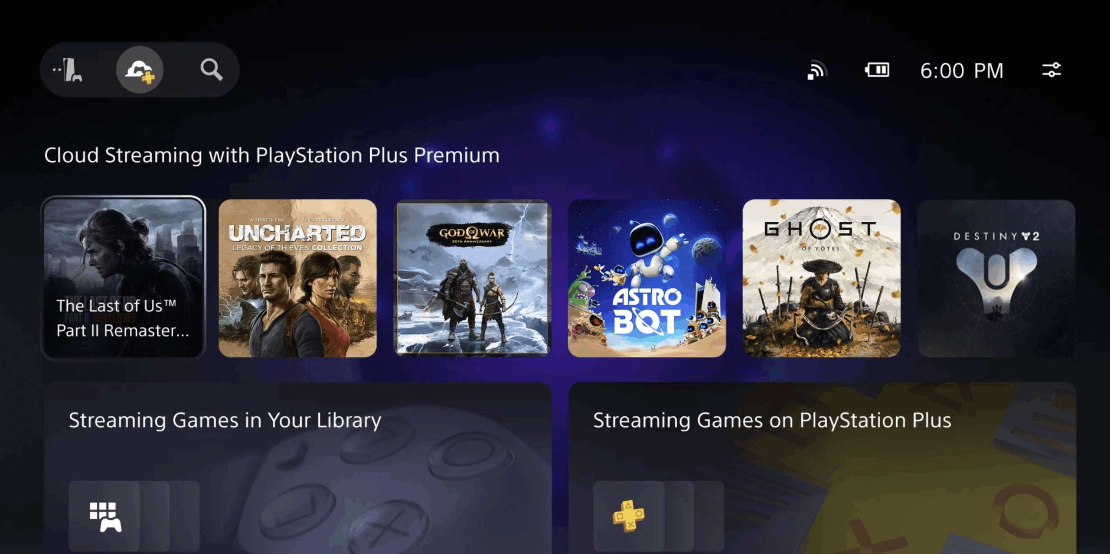This screenshot has height=554, width=1110.
Task: Select the Cloud Streaming PlayStation Plus tab icon
Action: coord(140,70)
